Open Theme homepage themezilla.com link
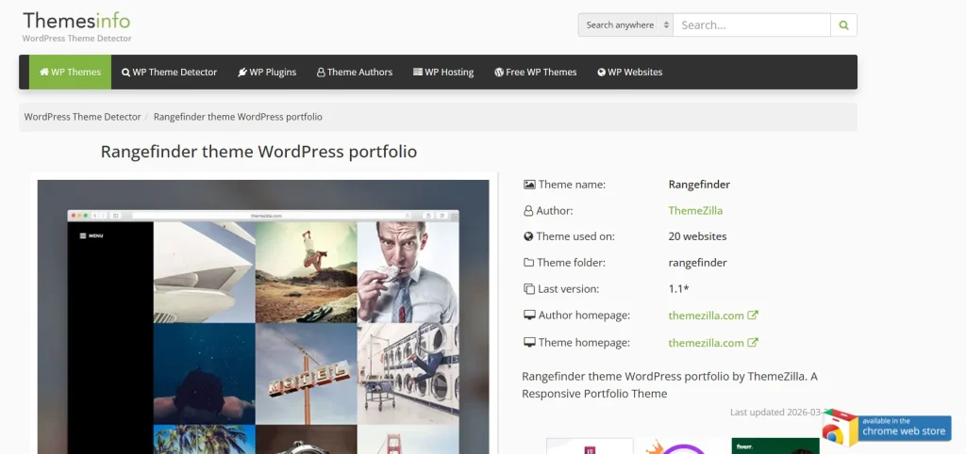The width and height of the screenshot is (966, 454). tap(706, 343)
